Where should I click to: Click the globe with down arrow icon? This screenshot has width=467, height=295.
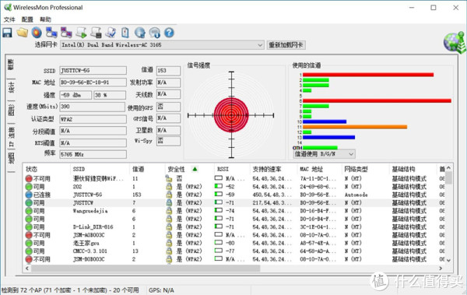click(139, 33)
